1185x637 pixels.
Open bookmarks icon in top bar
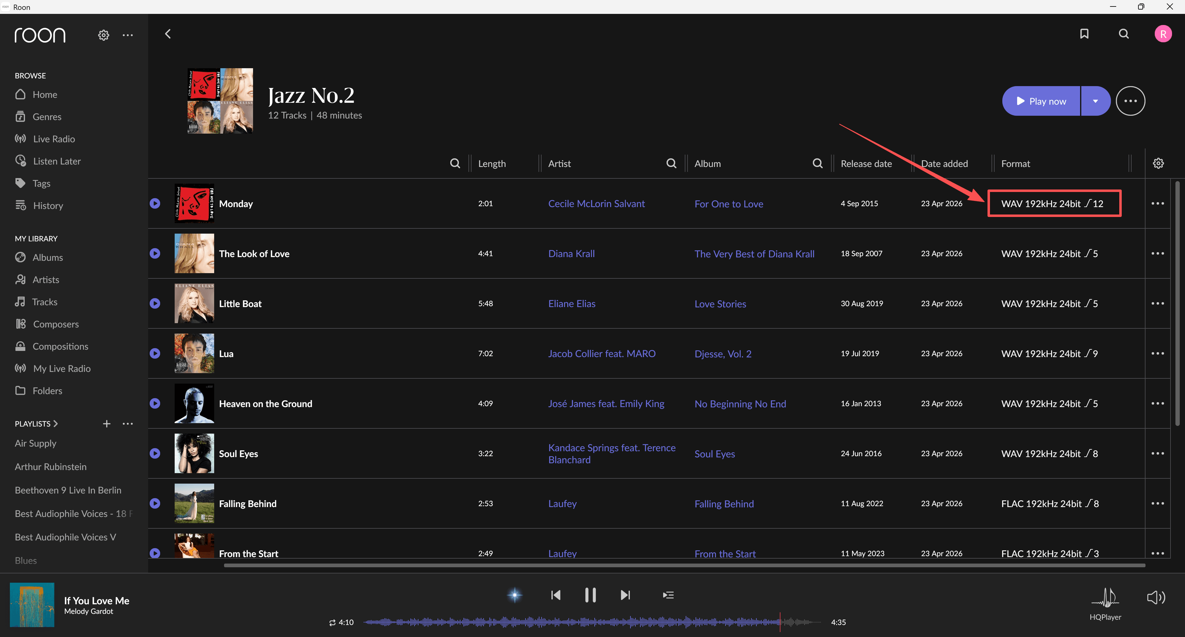pos(1084,34)
